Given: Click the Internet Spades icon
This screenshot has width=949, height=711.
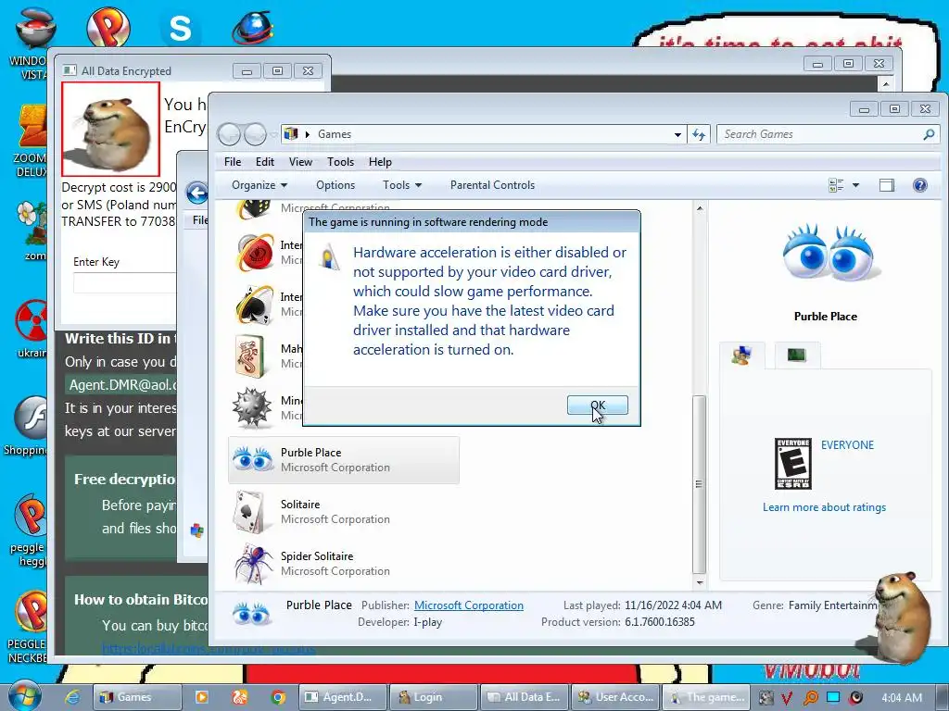Looking at the screenshot, I should tap(253, 305).
